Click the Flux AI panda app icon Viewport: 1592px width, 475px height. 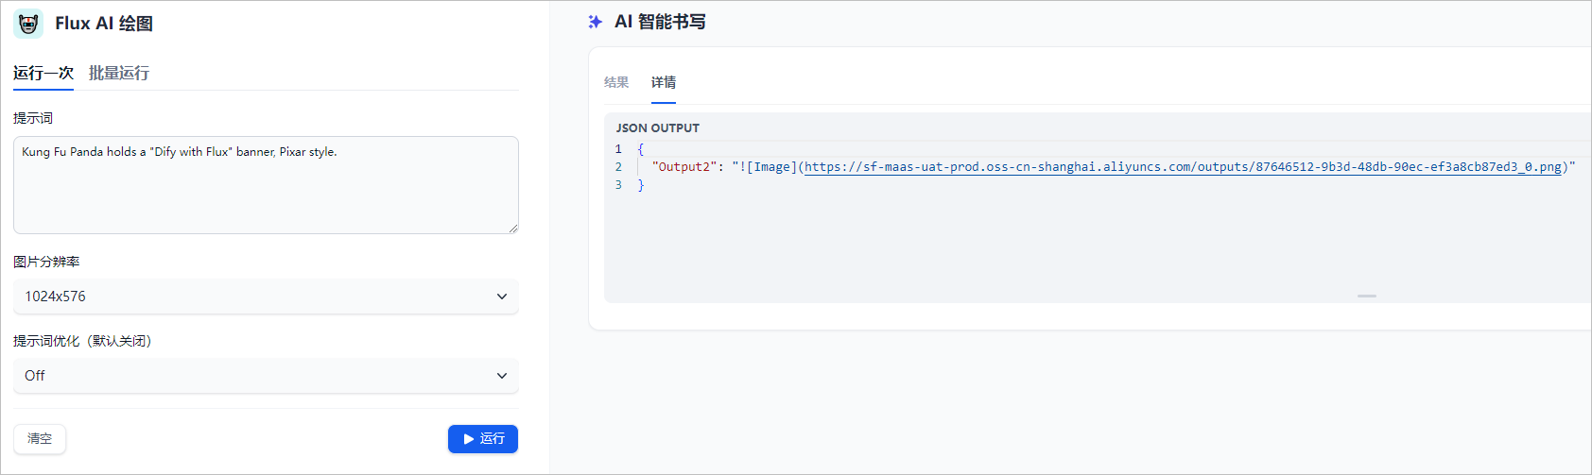(x=28, y=24)
